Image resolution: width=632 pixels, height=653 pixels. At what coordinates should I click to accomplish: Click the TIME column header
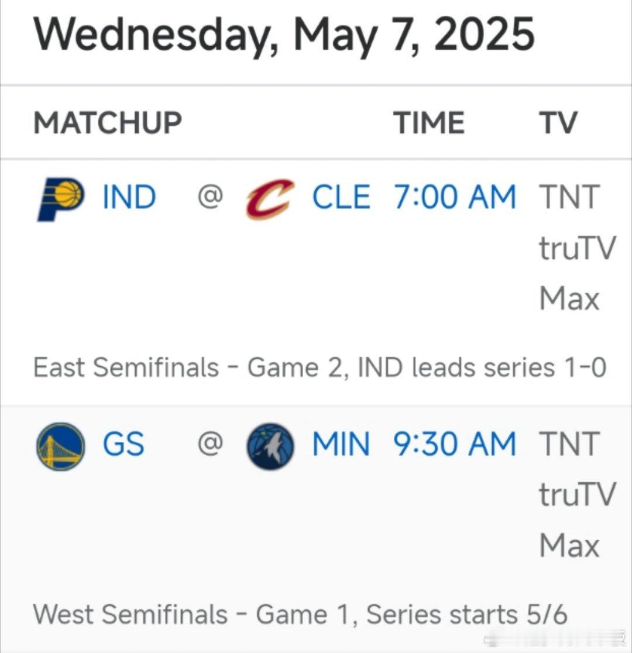pyautogui.click(x=429, y=123)
